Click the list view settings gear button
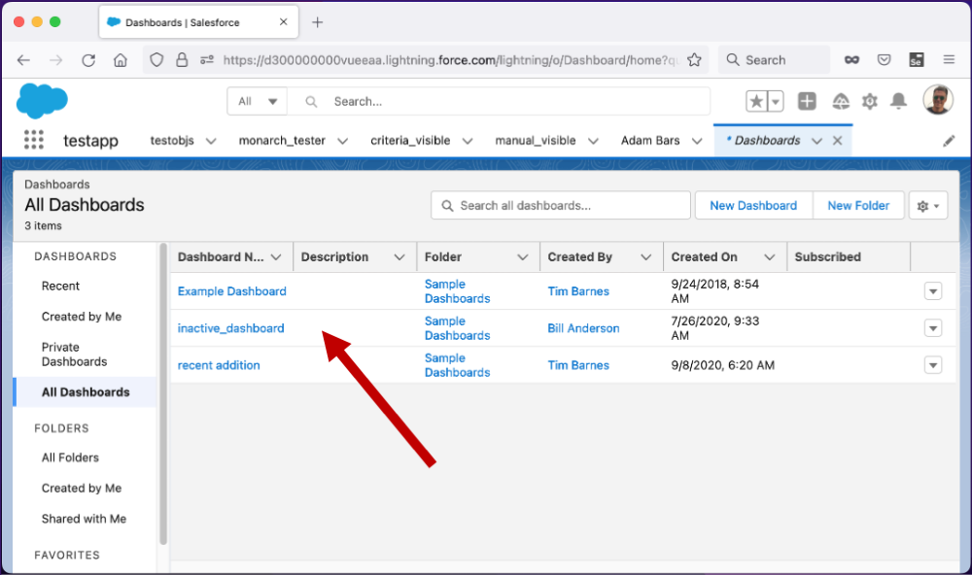Screen dimensions: 972x575 (x=928, y=206)
